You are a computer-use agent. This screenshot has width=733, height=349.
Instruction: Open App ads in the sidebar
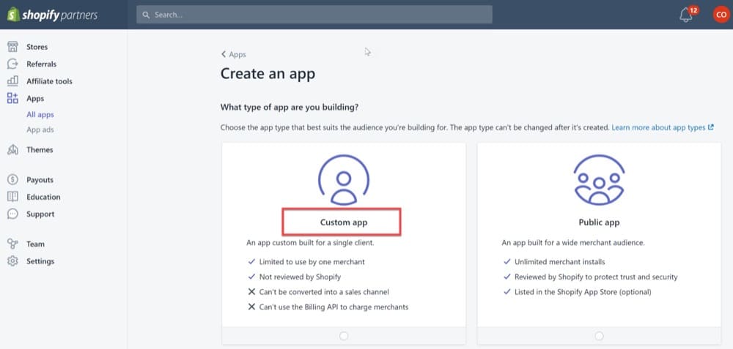(x=40, y=130)
